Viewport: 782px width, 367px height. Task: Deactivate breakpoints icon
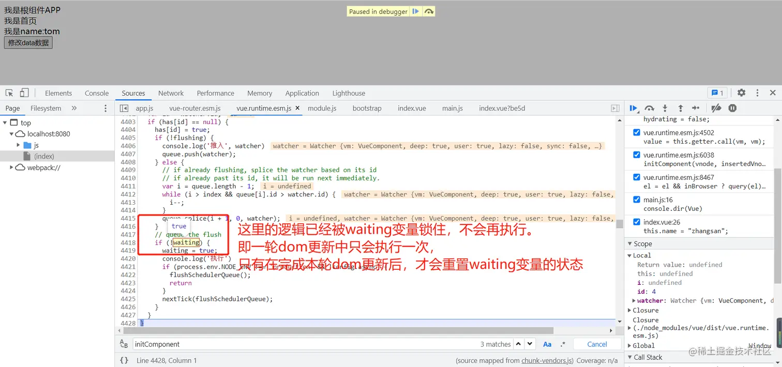[x=716, y=108]
